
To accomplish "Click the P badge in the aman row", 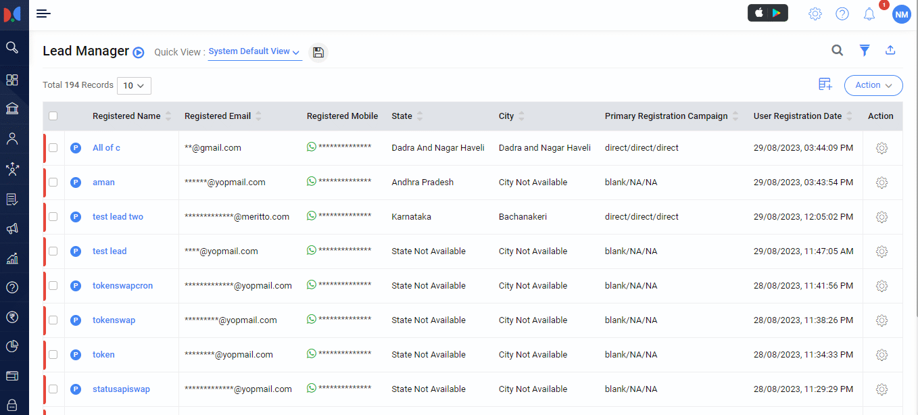I will pyautogui.click(x=76, y=182).
